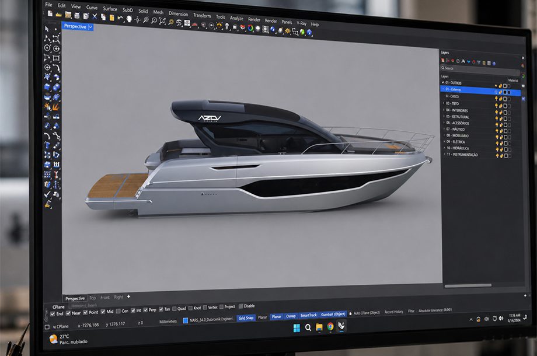537x356 pixels.
Task: Select the Pan hand tool
Action: 129,19
